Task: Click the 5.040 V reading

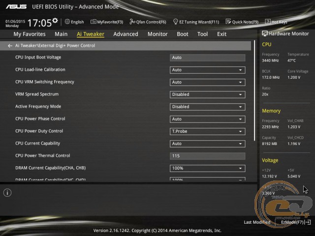Action: click(294, 177)
